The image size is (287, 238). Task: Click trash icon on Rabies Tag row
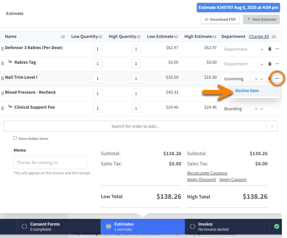click(x=270, y=64)
